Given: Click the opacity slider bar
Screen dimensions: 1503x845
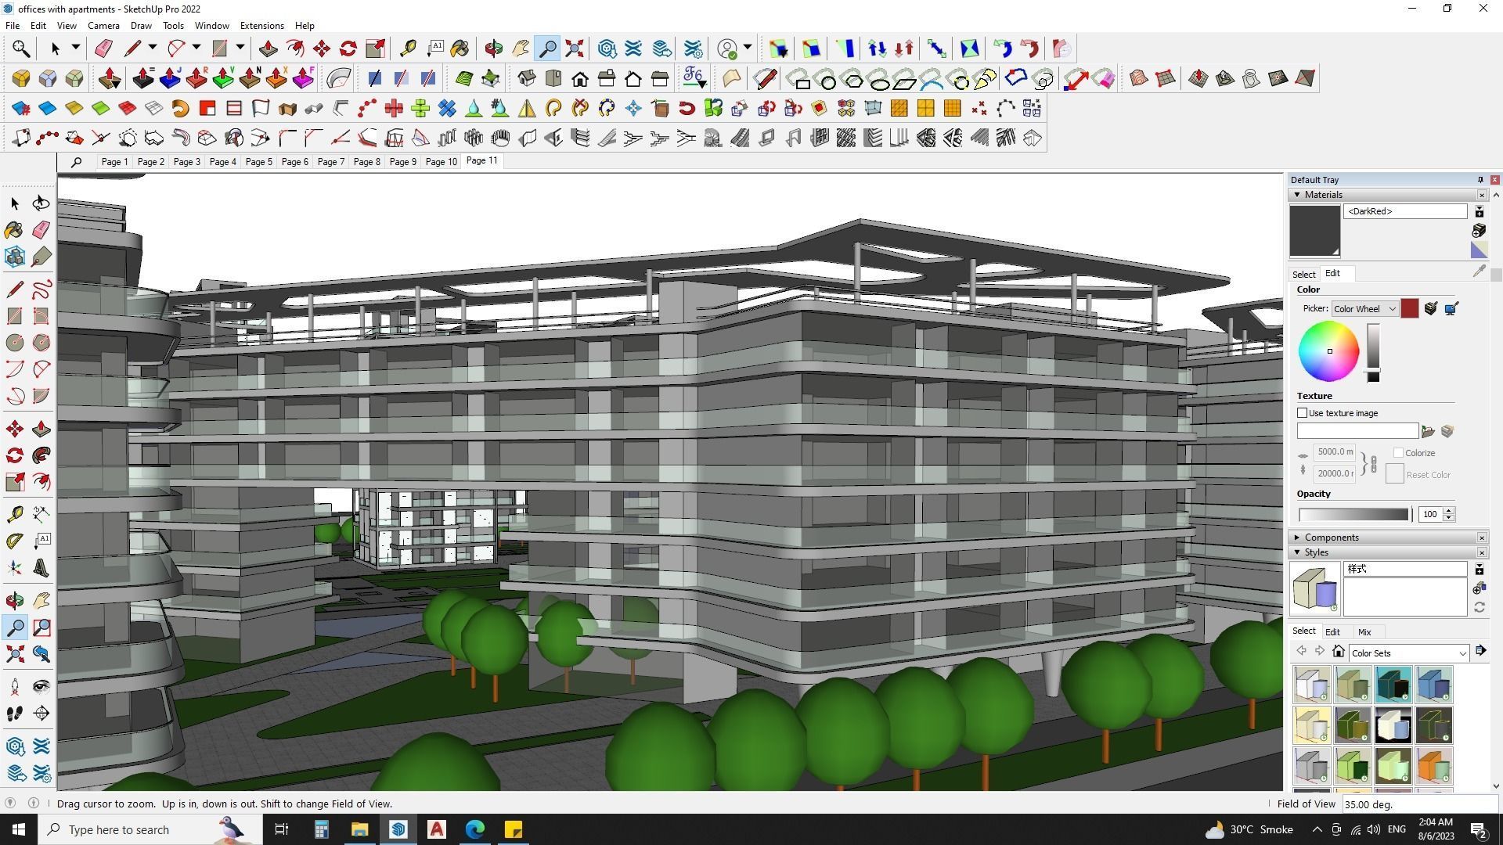Looking at the screenshot, I should click(1353, 514).
